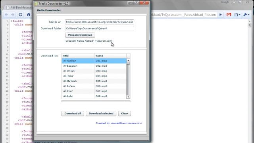Viewport: 254px width, 143px height.
Task: Open the browser wrench settings menu
Action: (246, 15)
